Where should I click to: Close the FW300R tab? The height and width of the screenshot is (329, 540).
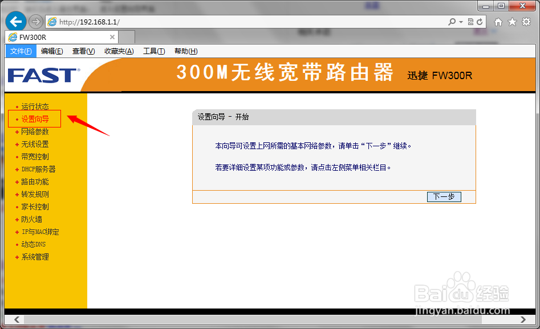tap(112, 37)
